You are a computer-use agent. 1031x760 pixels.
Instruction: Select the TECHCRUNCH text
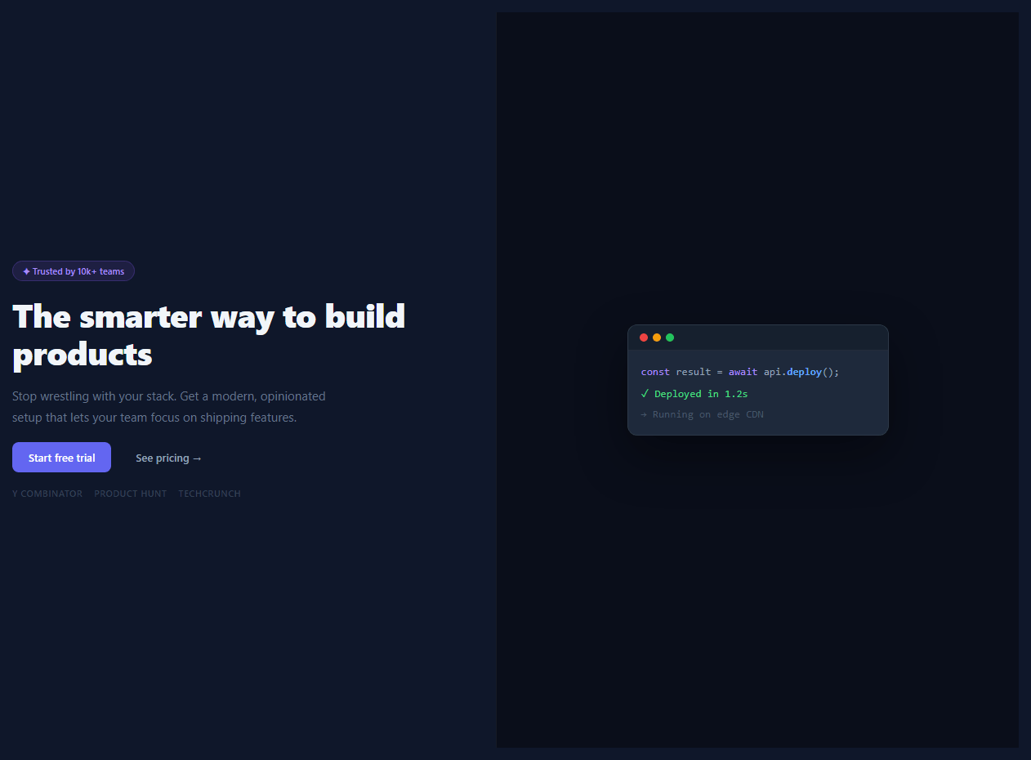(210, 494)
